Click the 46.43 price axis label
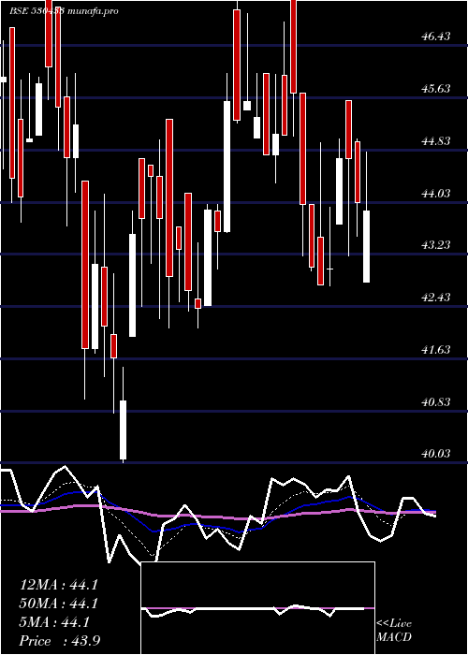Viewport: 468px width, 655px height. point(436,36)
